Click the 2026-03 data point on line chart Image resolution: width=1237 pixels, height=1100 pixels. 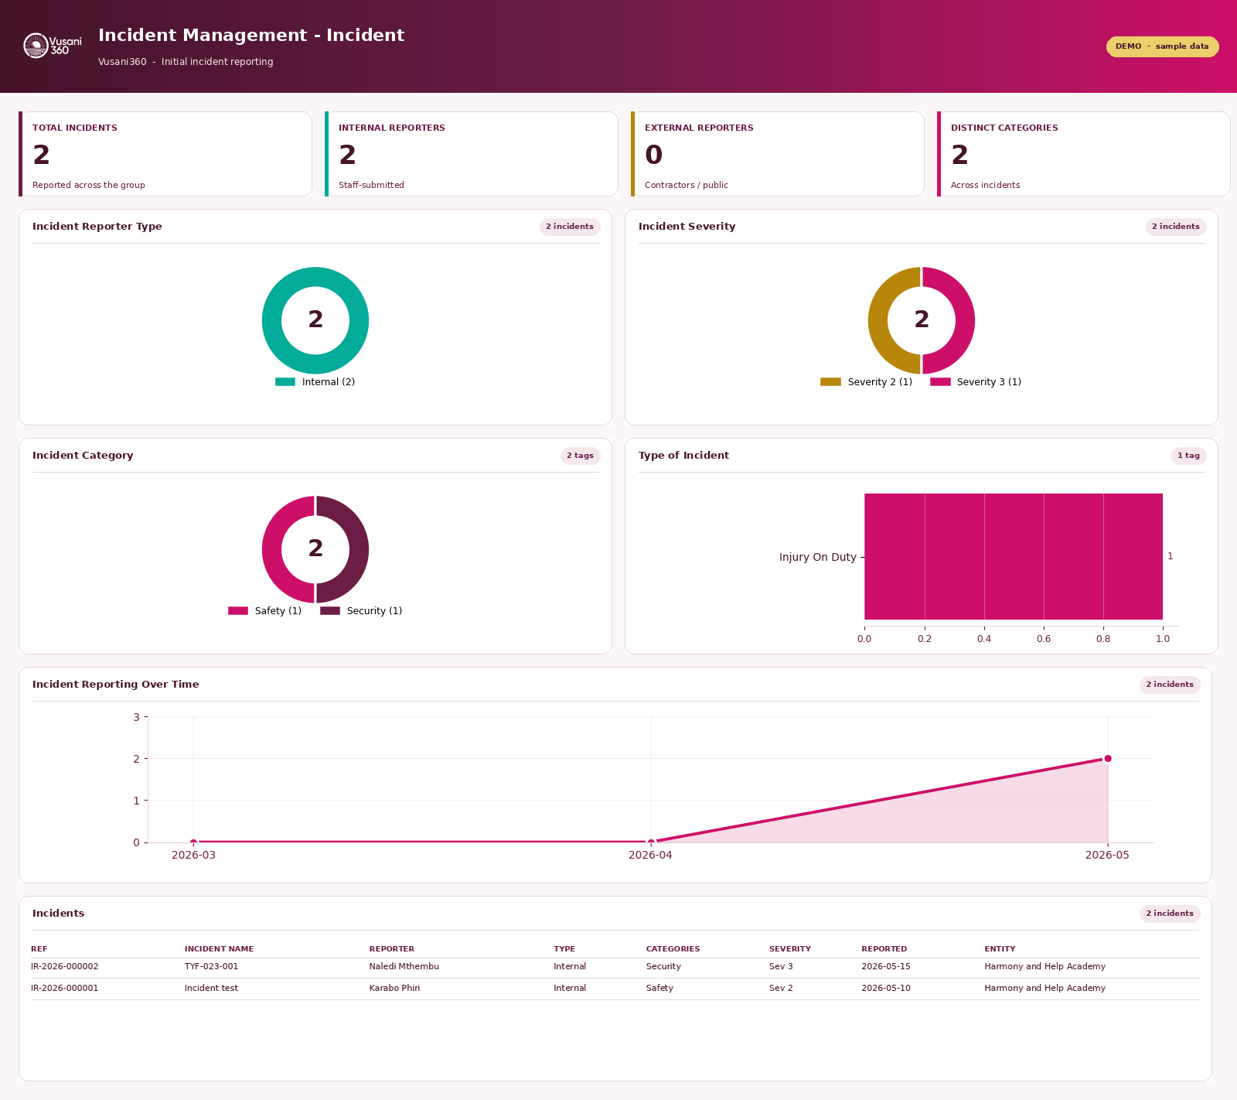[193, 842]
